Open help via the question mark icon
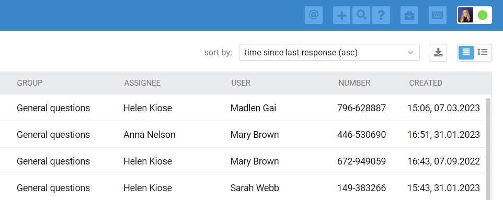Image resolution: width=503 pixels, height=200 pixels. click(x=381, y=15)
